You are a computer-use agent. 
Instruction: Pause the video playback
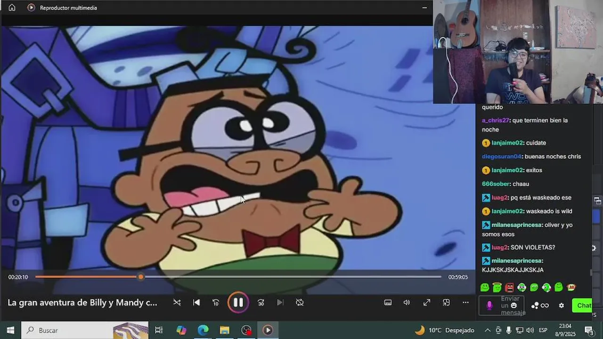[x=238, y=302]
